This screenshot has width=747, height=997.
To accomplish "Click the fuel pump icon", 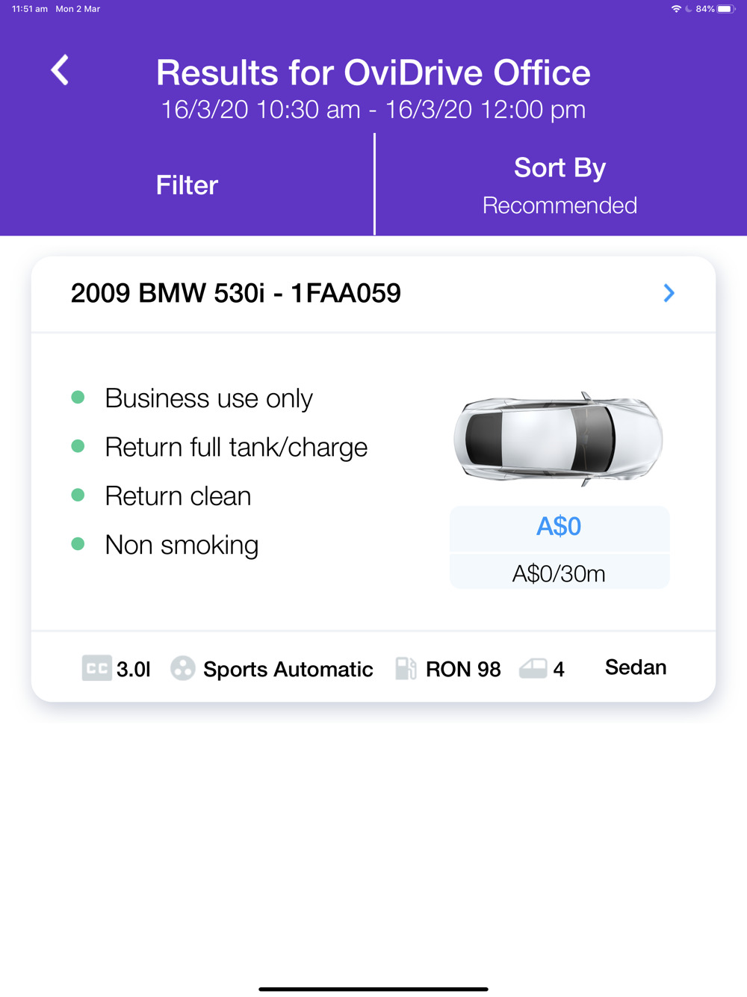I will [406, 668].
